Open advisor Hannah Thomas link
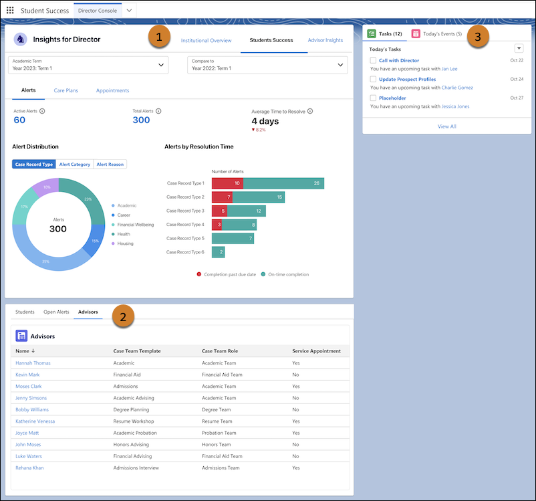Viewport: 536px width, 501px height. pyautogui.click(x=33, y=363)
